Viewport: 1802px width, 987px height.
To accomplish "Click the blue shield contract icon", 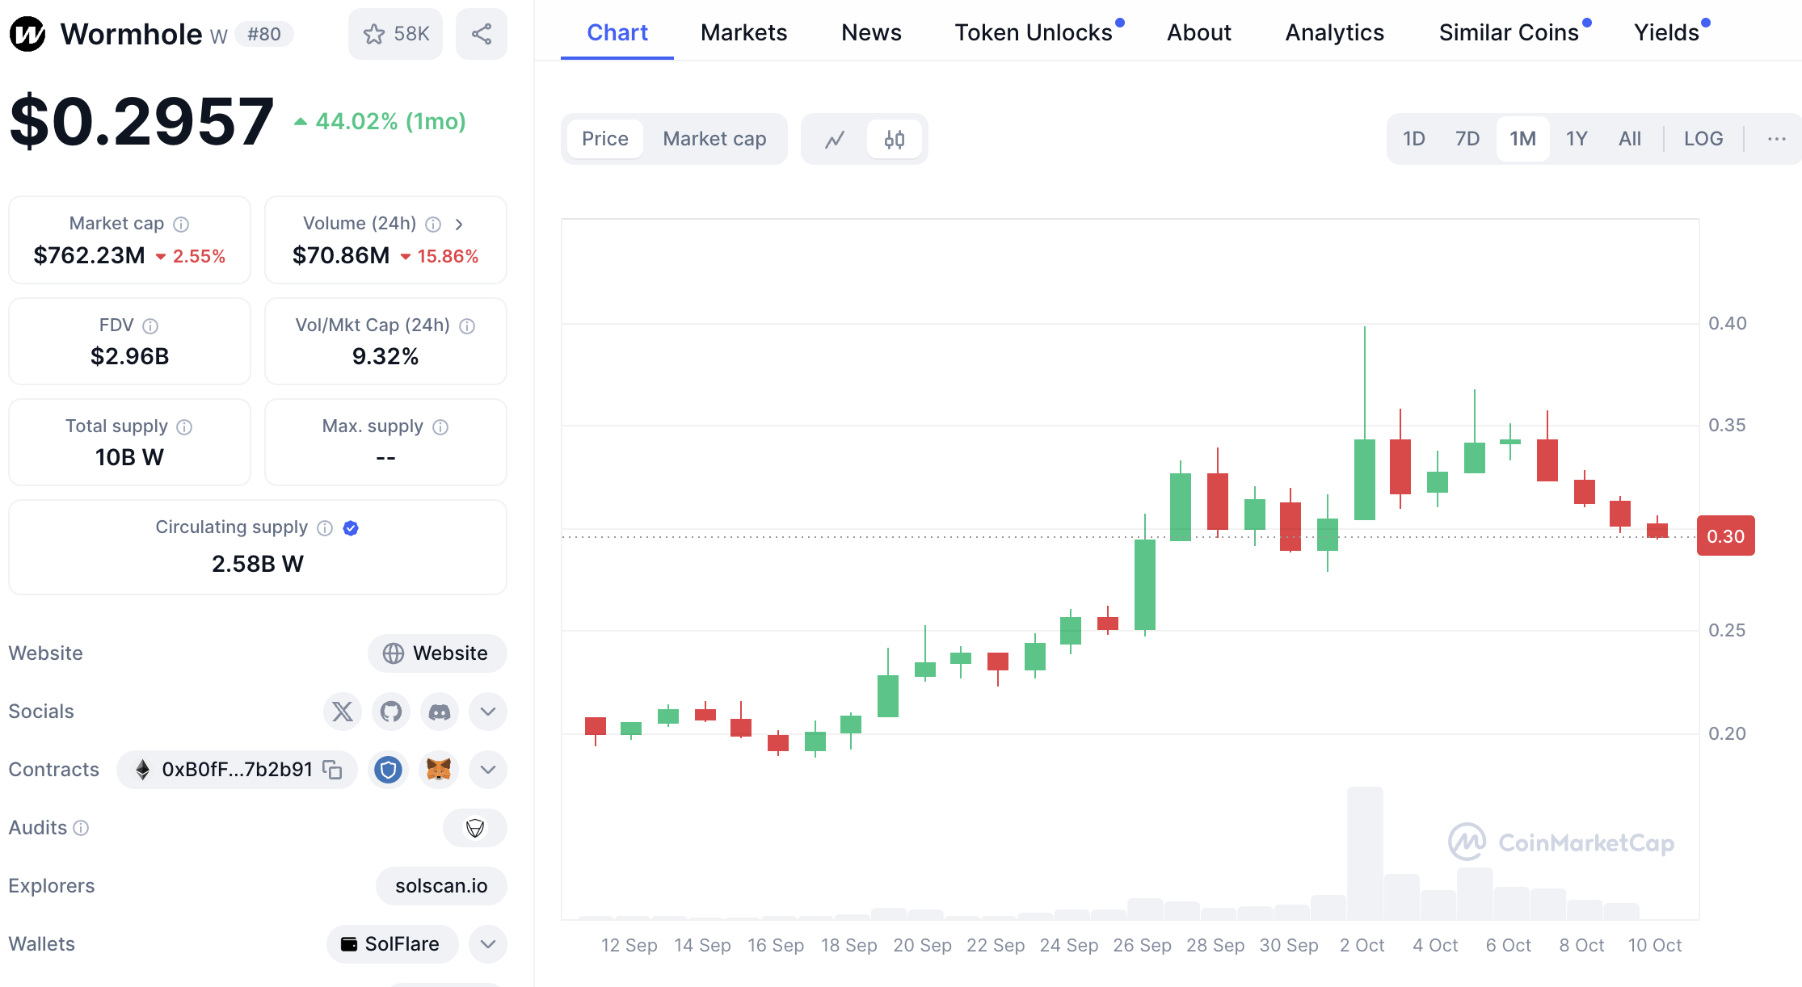I will click(389, 770).
